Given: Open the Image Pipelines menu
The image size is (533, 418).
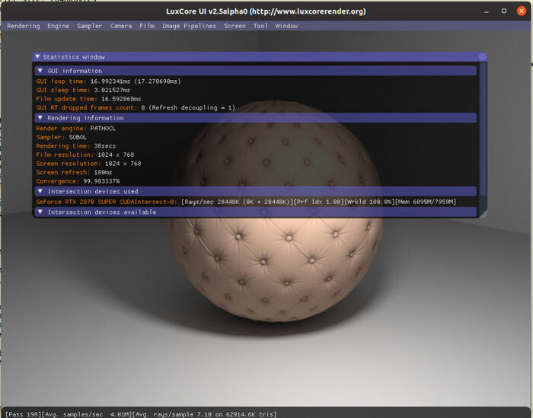Looking at the screenshot, I should pyautogui.click(x=188, y=26).
